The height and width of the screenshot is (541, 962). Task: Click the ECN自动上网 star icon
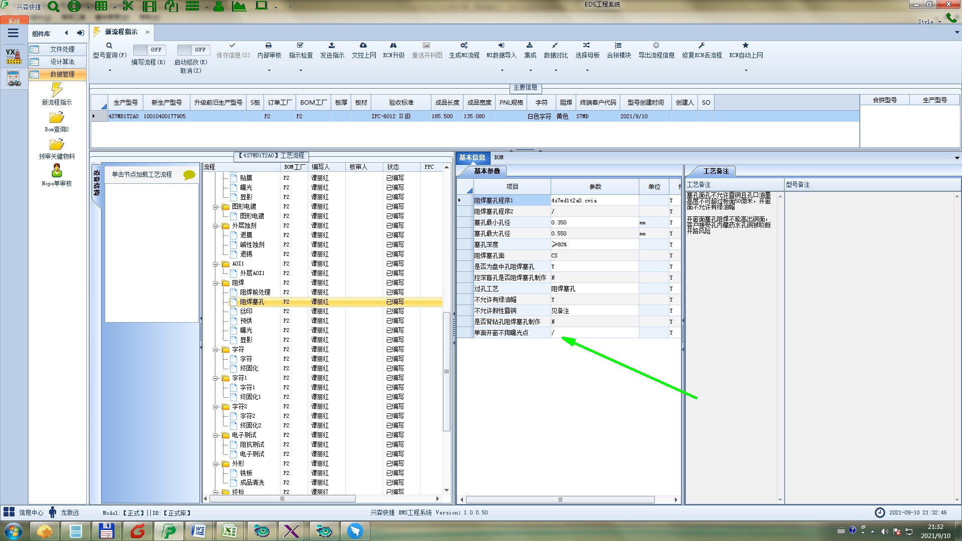[746, 46]
